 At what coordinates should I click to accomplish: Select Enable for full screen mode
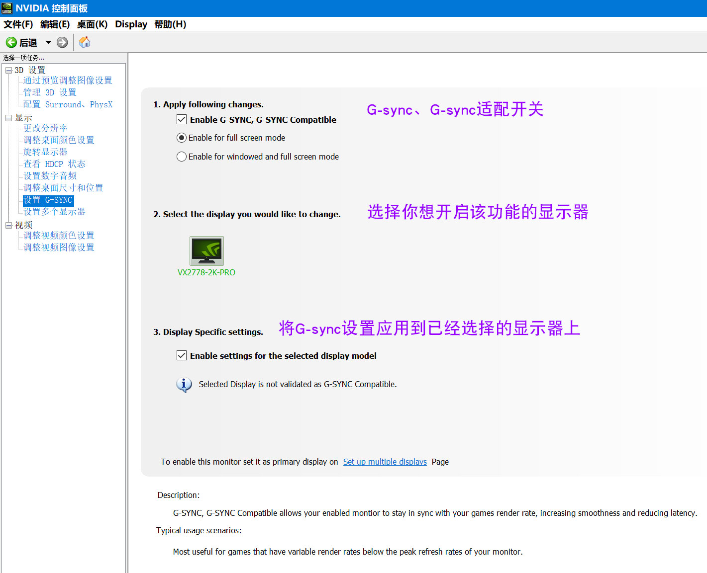[182, 138]
